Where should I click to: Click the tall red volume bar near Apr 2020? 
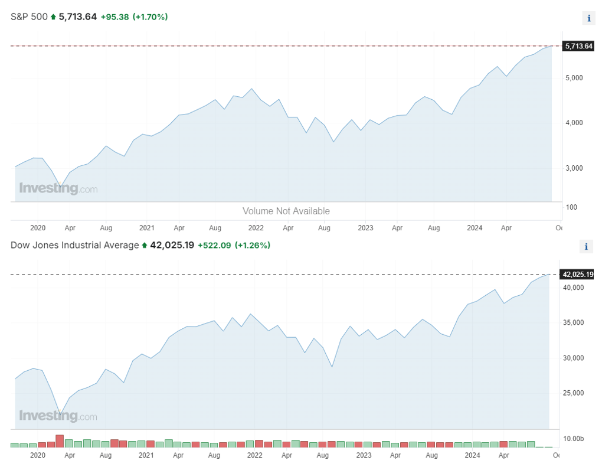(60, 441)
